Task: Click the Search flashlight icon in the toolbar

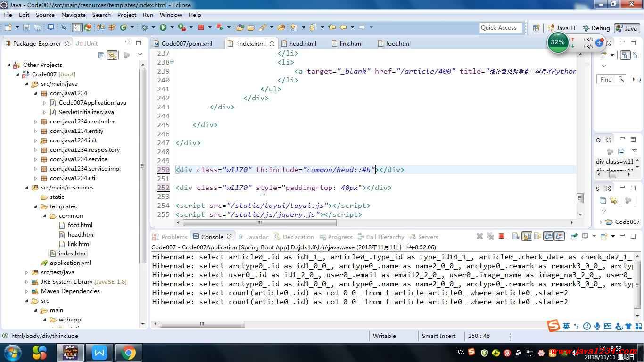Action: pos(262,27)
